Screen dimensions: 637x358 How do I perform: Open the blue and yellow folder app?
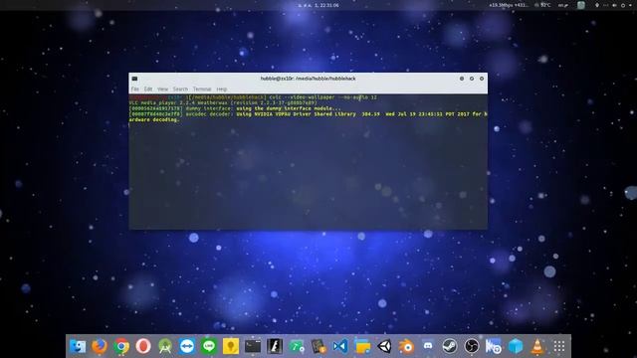[x=362, y=346]
